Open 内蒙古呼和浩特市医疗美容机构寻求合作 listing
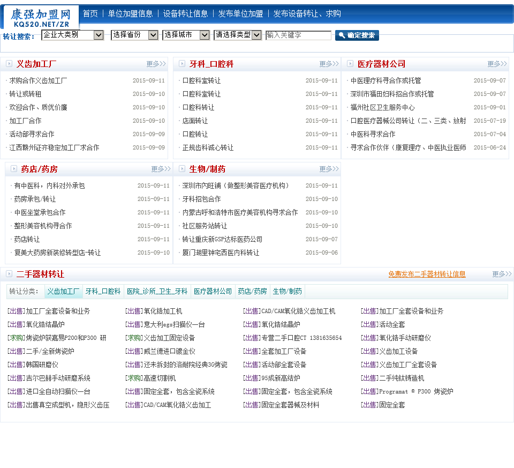514x468 pixels. point(240,212)
